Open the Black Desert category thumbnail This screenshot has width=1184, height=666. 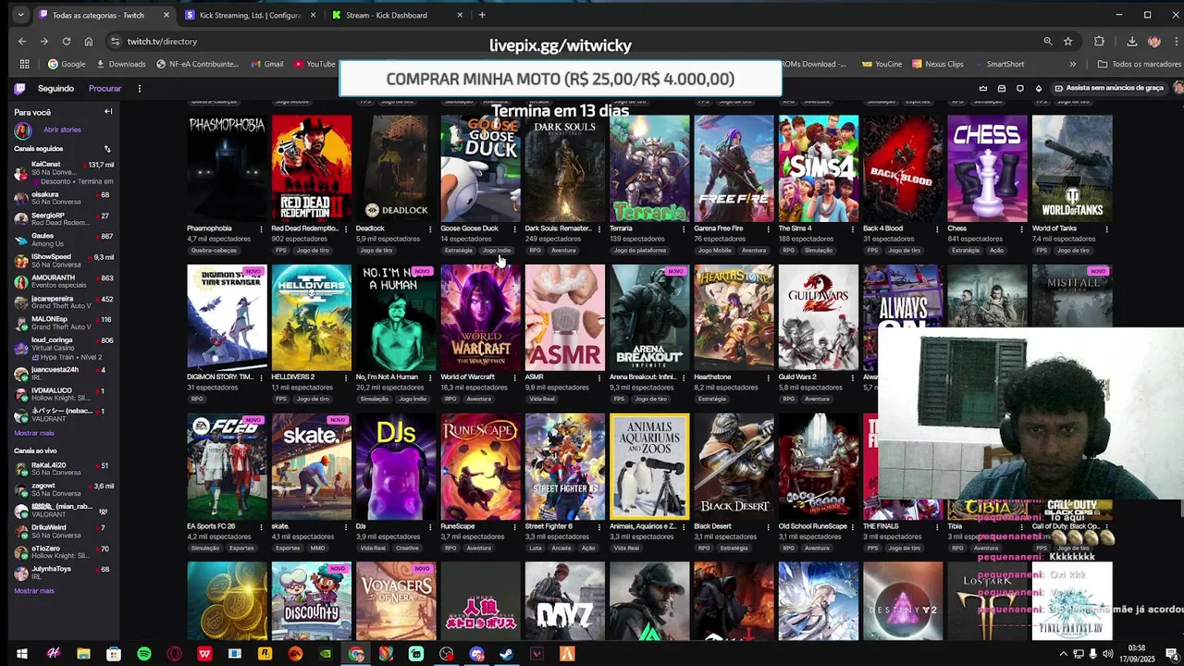click(x=734, y=467)
